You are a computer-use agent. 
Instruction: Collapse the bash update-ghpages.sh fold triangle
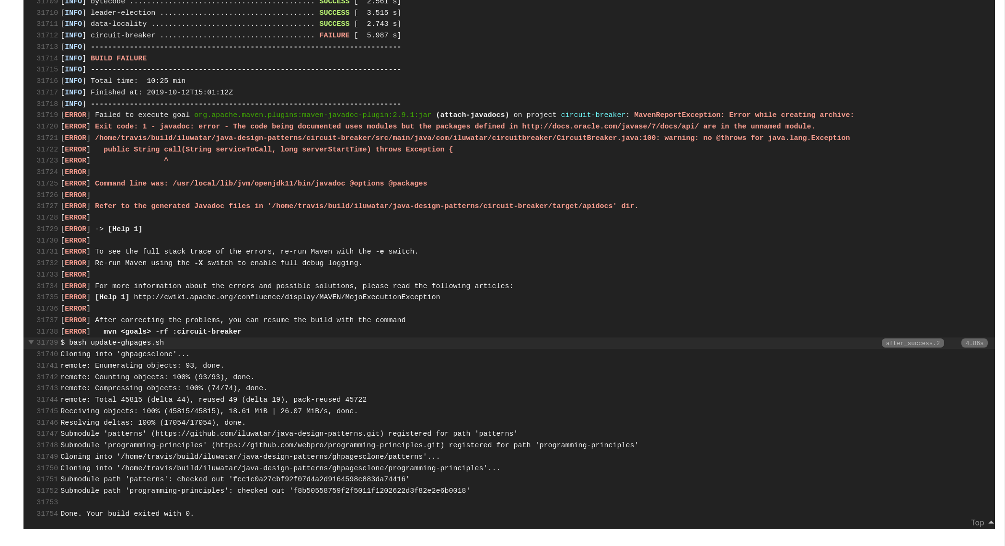click(x=31, y=342)
